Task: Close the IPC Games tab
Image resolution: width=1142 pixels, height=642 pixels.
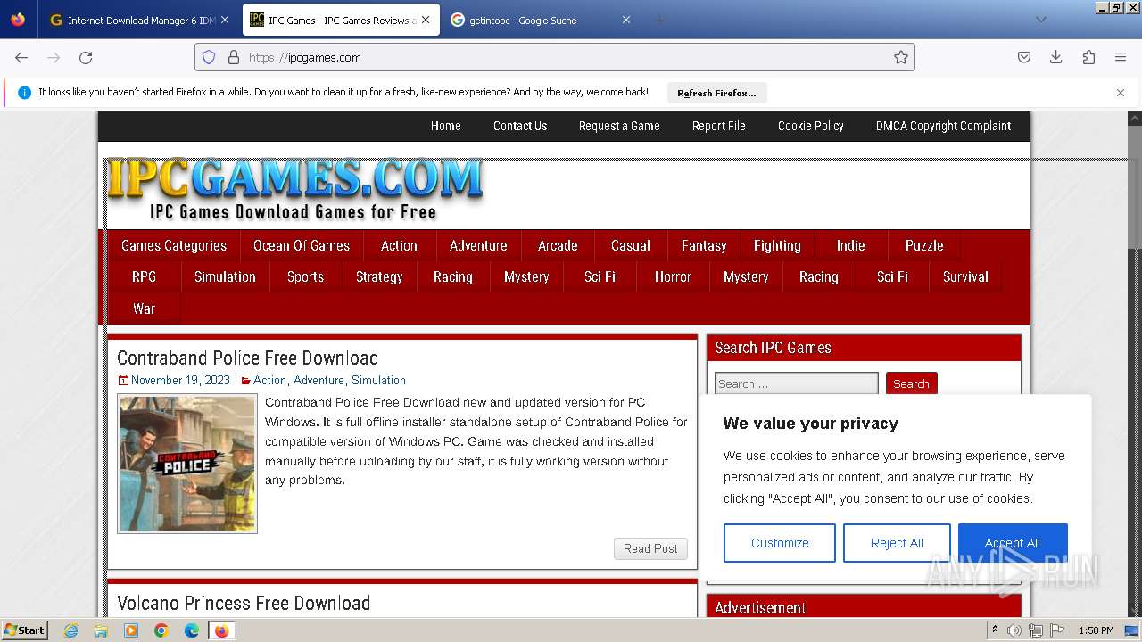Action: coord(426,20)
